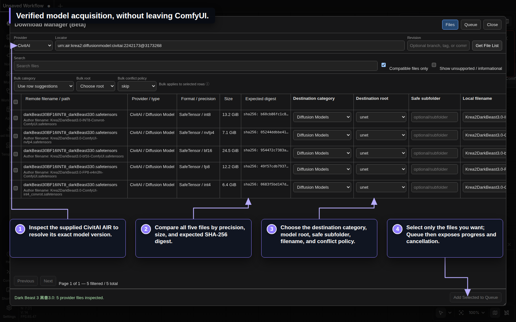Toggle link visibility icon in canvas toolbar
The width and height of the screenshot is (516, 322).
click(507, 313)
